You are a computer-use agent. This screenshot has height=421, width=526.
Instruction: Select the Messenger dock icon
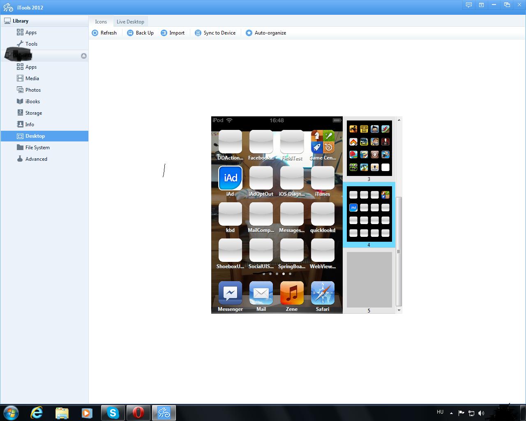230,293
